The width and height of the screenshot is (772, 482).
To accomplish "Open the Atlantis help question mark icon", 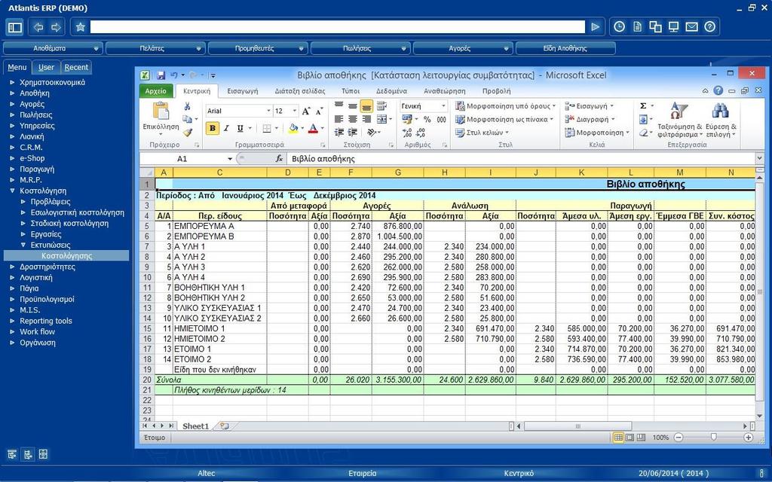I will tap(709, 27).
